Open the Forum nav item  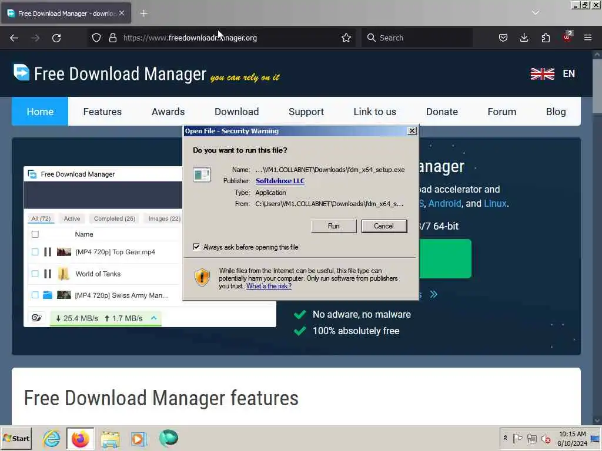pos(502,112)
